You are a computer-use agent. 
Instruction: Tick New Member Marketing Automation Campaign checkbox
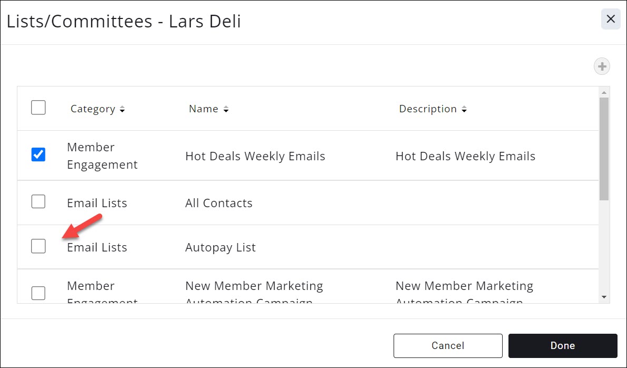pyautogui.click(x=38, y=293)
